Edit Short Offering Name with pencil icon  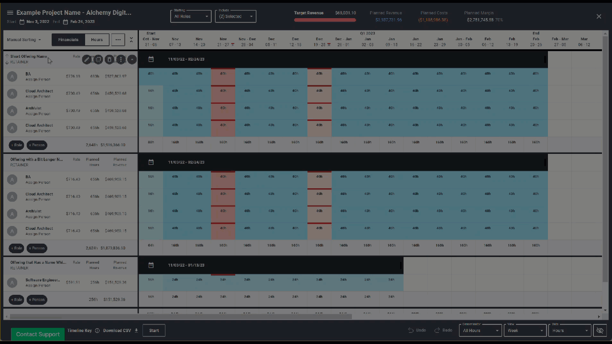click(87, 60)
